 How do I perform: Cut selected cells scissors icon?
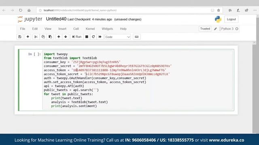pos(36,37)
